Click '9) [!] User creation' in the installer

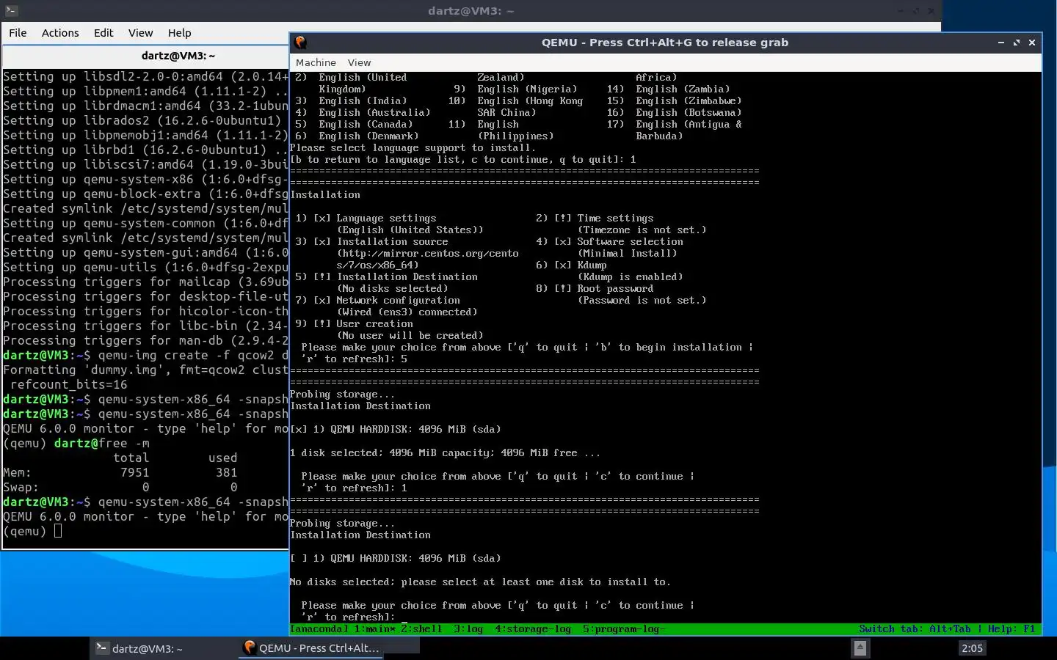pyautogui.click(x=354, y=323)
